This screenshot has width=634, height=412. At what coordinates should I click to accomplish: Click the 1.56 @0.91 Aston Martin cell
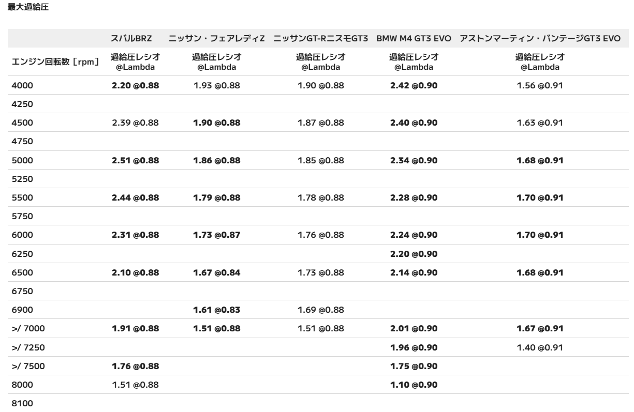point(540,85)
